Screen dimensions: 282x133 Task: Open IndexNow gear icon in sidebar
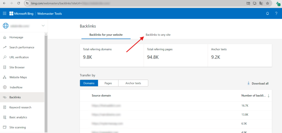[x=5, y=87]
